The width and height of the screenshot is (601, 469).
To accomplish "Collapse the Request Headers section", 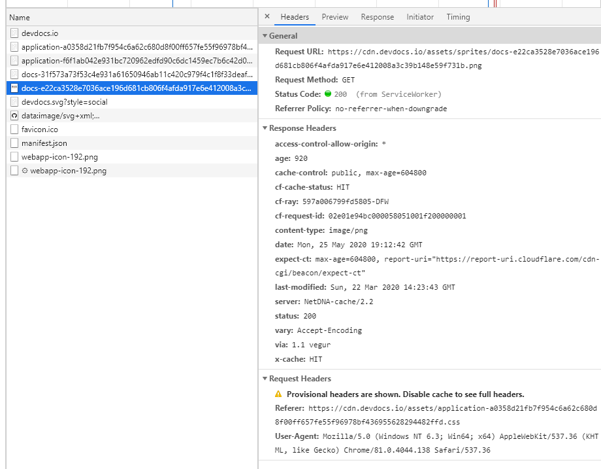I will pyautogui.click(x=265, y=378).
